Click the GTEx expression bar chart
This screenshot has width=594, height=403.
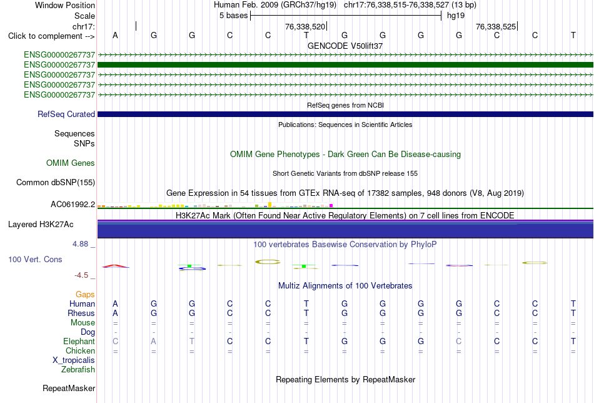point(215,205)
